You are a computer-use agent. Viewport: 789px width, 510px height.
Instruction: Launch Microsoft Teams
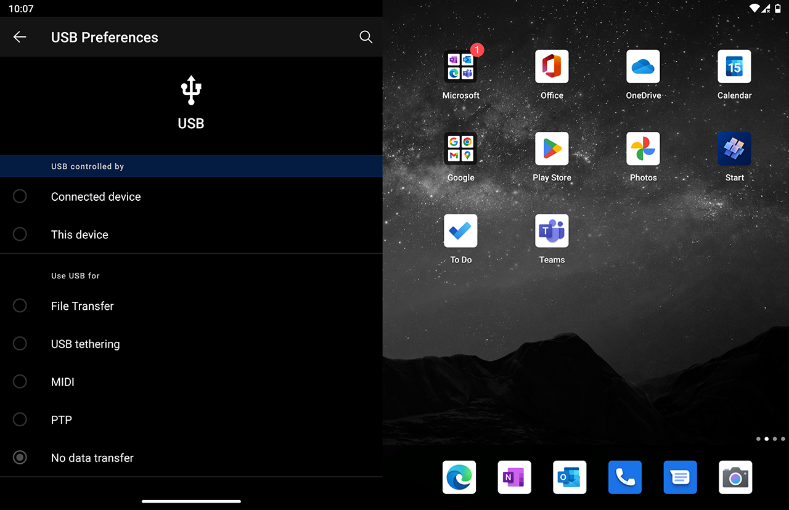(552, 231)
